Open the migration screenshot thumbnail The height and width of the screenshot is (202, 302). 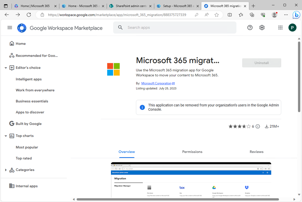click(191, 180)
